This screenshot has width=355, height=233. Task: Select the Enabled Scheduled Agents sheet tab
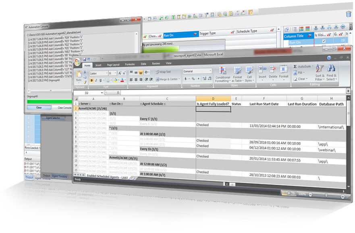[x=107, y=177]
